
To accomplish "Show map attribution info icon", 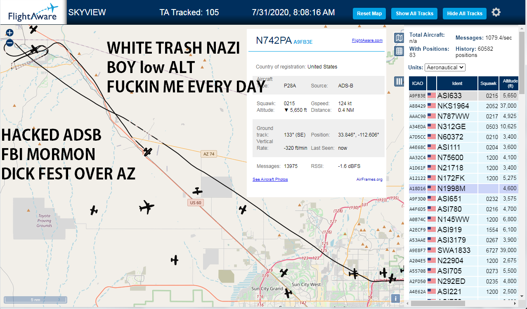I will click(x=395, y=298).
